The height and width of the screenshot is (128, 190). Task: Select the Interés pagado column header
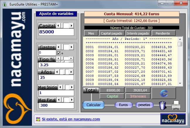pyautogui.click(x=138, y=33)
